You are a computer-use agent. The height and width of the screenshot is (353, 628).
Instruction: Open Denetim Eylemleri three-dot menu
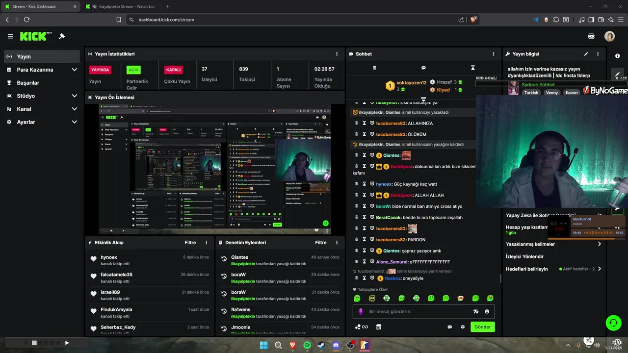coord(337,243)
